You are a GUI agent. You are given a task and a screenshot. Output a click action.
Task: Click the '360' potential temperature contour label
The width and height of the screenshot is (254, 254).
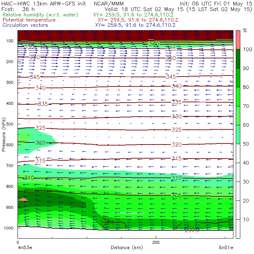154,44
